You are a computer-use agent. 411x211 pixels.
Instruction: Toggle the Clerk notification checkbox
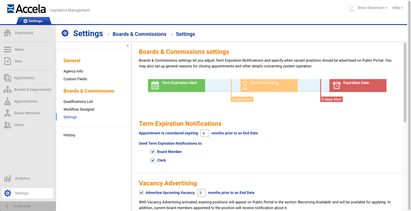pyautogui.click(x=153, y=160)
